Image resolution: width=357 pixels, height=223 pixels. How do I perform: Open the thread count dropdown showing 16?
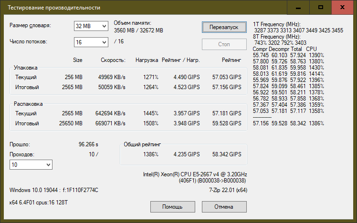(91, 42)
